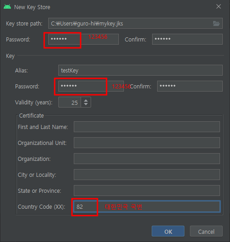Click the 'New Key Store' title text
The image size is (230, 242).
[32, 7]
